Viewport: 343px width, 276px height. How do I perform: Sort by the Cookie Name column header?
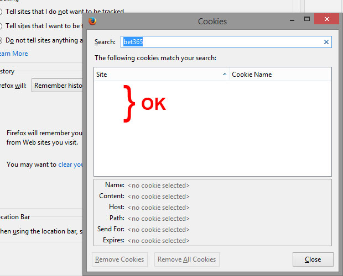280,75
